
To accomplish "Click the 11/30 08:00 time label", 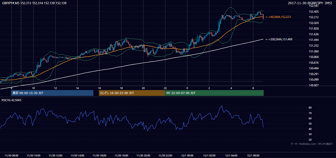I will pyautogui.click(x=12, y=156).
